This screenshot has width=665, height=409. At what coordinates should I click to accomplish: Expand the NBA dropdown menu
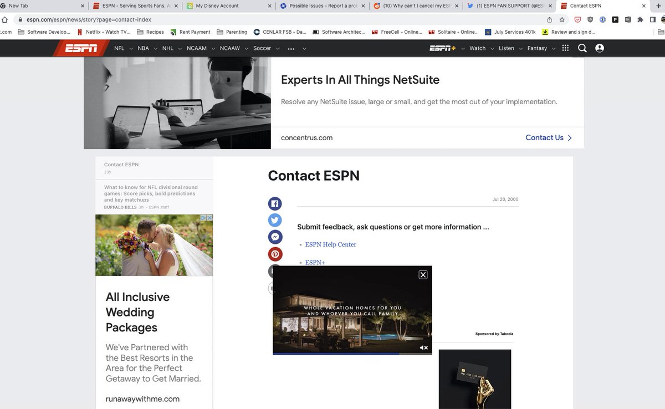tap(156, 49)
